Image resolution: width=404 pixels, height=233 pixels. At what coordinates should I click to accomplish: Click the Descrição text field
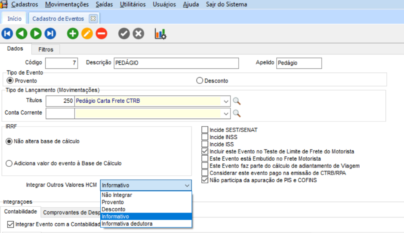176,63
